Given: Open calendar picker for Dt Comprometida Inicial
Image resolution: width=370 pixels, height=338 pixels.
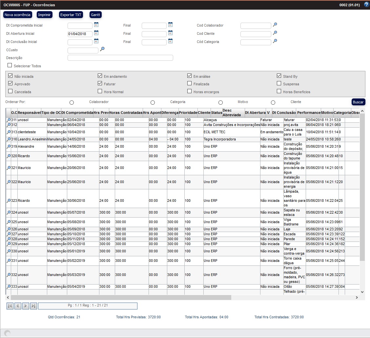Looking at the screenshot, I should click(96, 24).
